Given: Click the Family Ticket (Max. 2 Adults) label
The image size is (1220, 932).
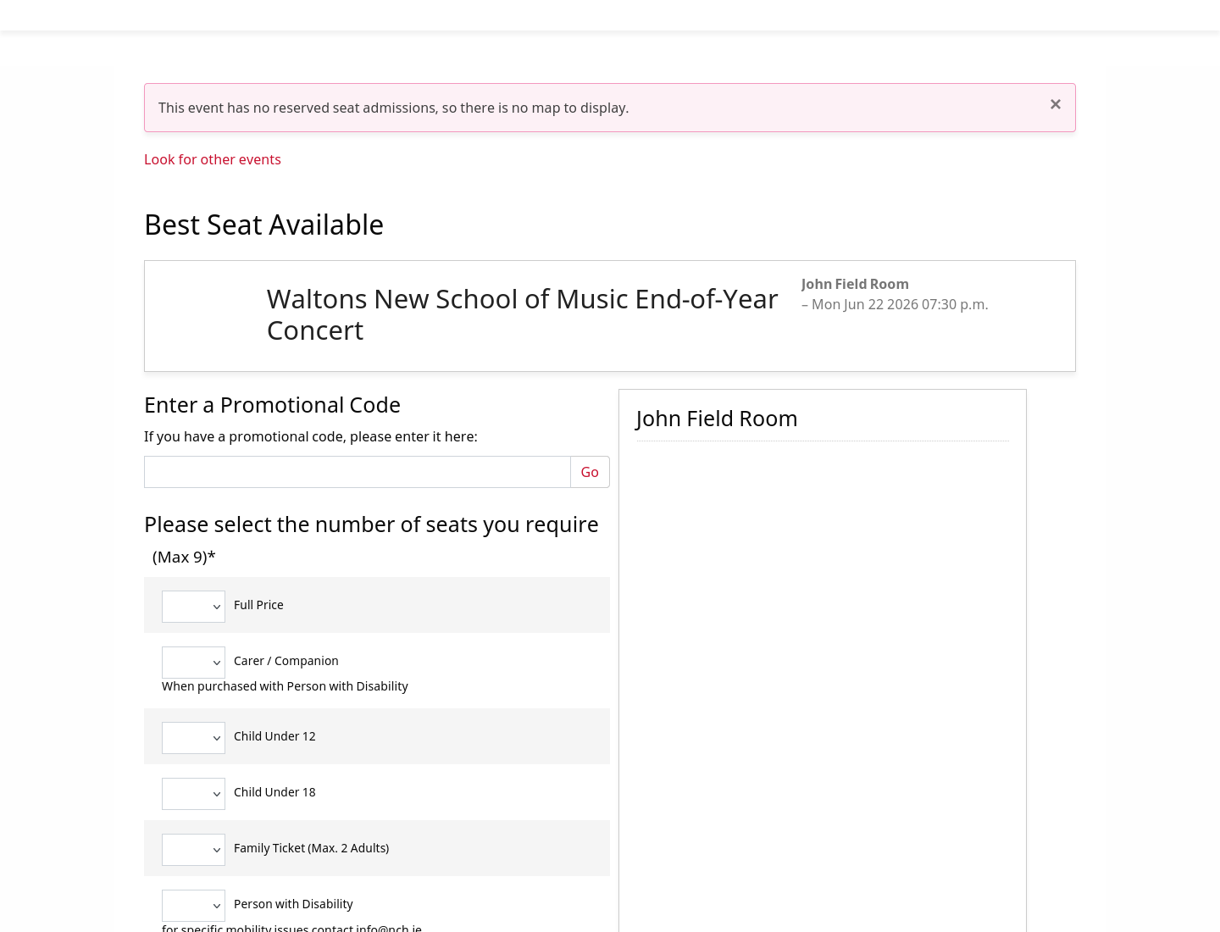Looking at the screenshot, I should click(311, 848).
